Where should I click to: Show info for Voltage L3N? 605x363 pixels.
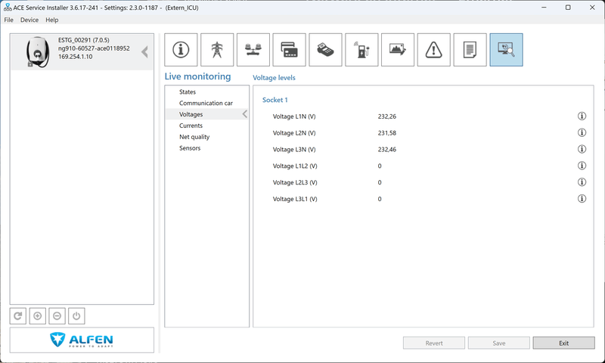point(582,149)
